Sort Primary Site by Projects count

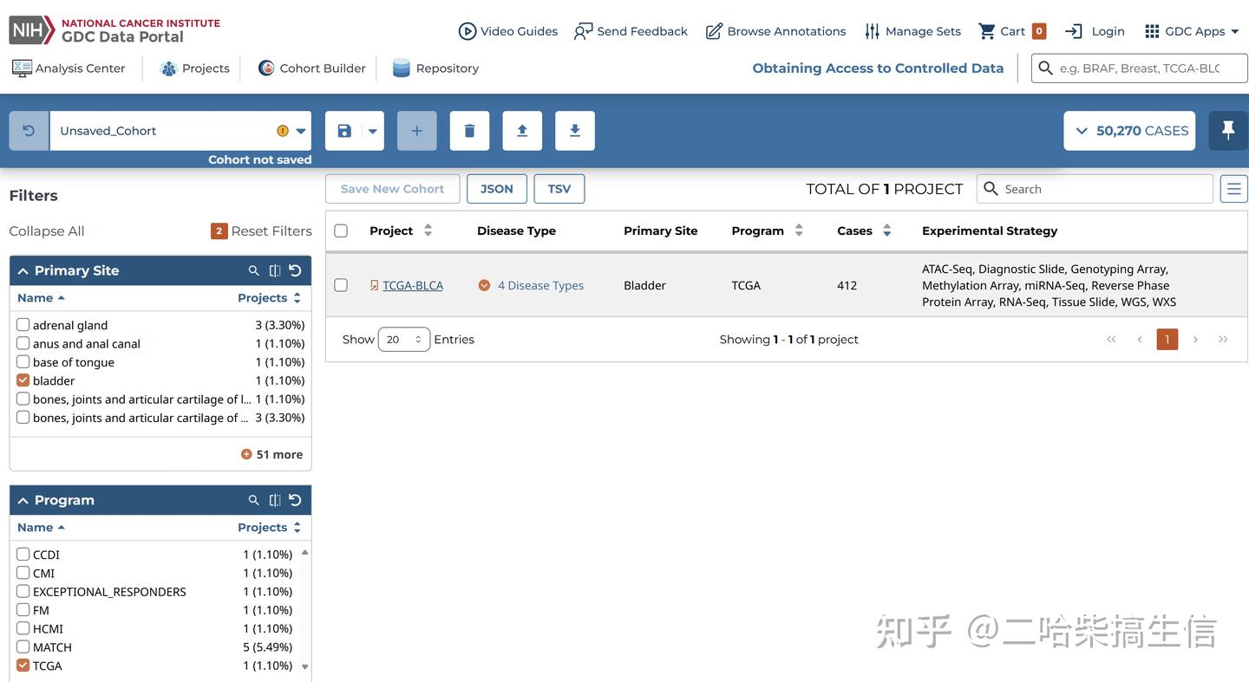270,297
